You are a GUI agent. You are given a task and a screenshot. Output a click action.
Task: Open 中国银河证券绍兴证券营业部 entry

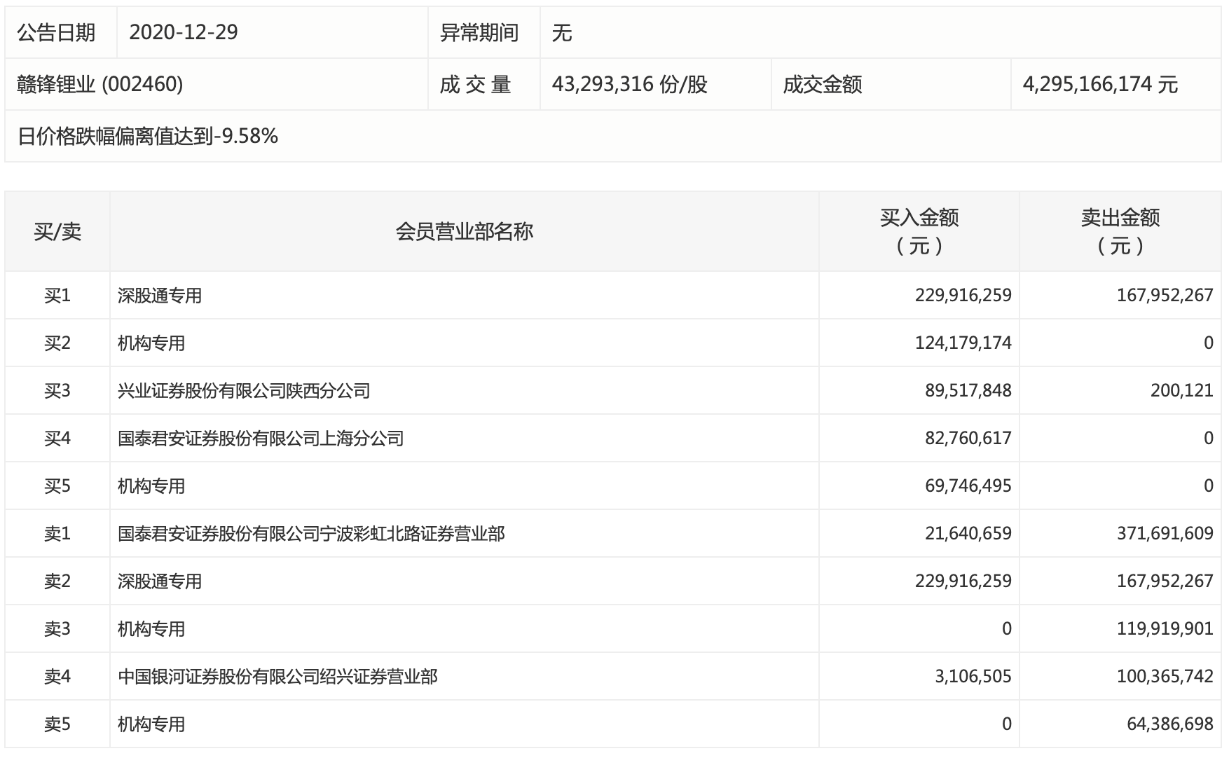click(277, 677)
